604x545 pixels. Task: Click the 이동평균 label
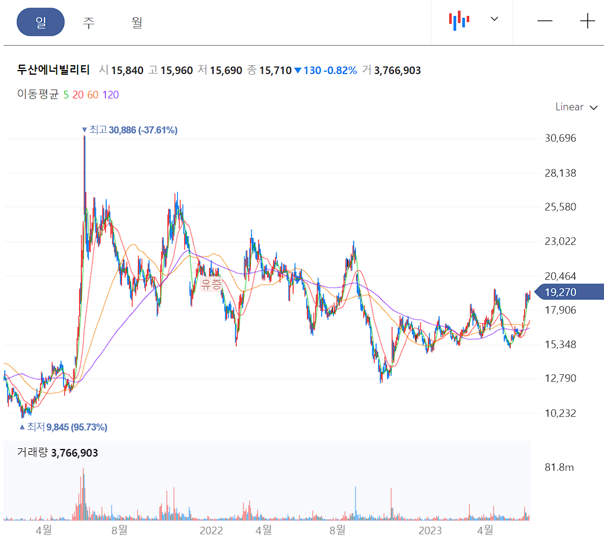(38, 94)
